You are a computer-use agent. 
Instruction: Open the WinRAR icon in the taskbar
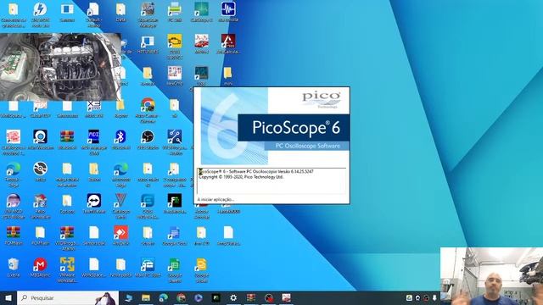pos(251,297)
